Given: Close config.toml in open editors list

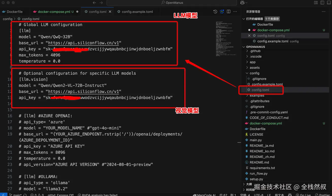Looking at the screenshot, I should [x=249, y=36].
